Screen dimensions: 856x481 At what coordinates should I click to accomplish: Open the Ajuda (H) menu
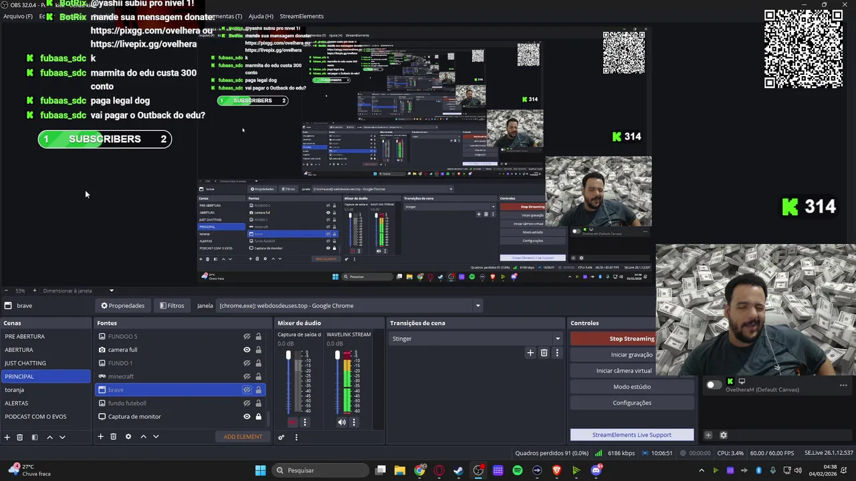261,16
